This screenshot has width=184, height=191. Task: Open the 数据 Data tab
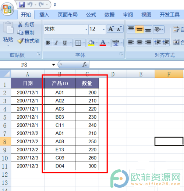click(x=109, y=15)
